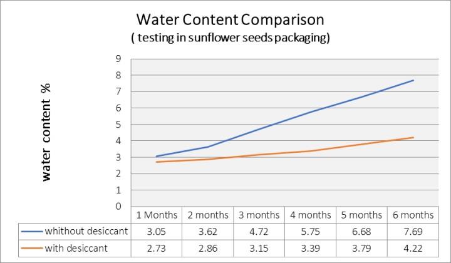Select the with desiccant legend label
The height and width of the screenshot is (263, 451).
(76, 248)
